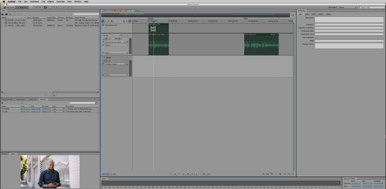This screenshot has width=386, height=189.
Task: Click the Zoom In time icon at bottom right
Action: click(x=272, y=174)
